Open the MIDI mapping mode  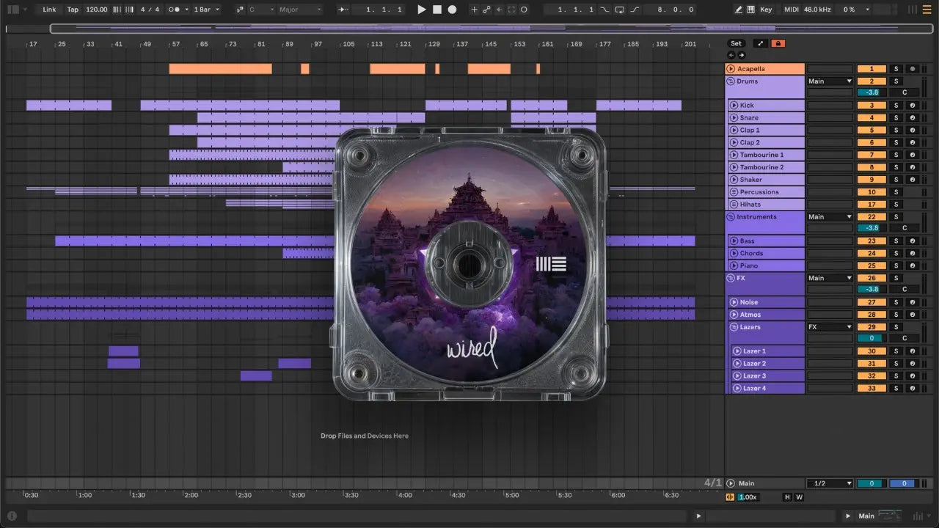click(791, 10)
